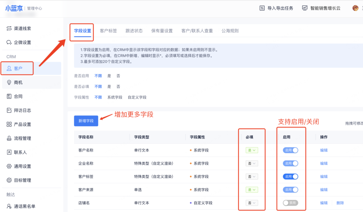Open the 必填 dropdown for 客户名称
Screen dimensions: 363x212
tap(252, 150)
